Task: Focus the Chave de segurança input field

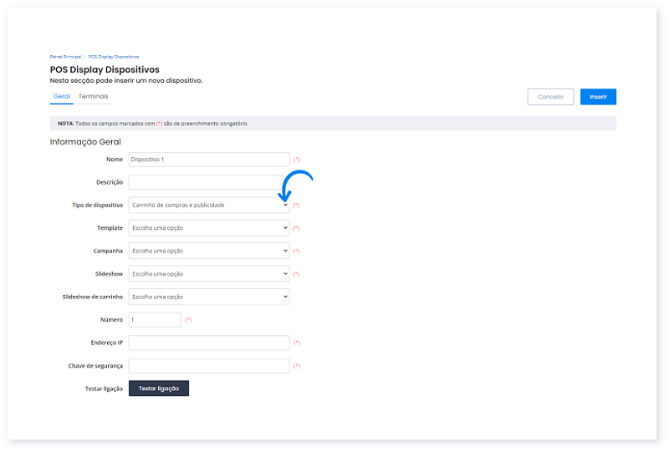Action: click(x=209, y=366)
